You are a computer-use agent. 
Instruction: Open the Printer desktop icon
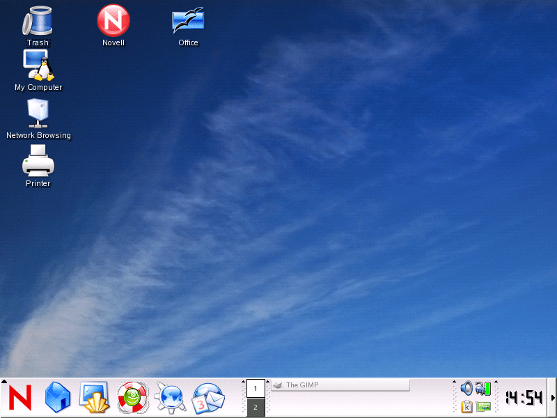click(38, 162)
